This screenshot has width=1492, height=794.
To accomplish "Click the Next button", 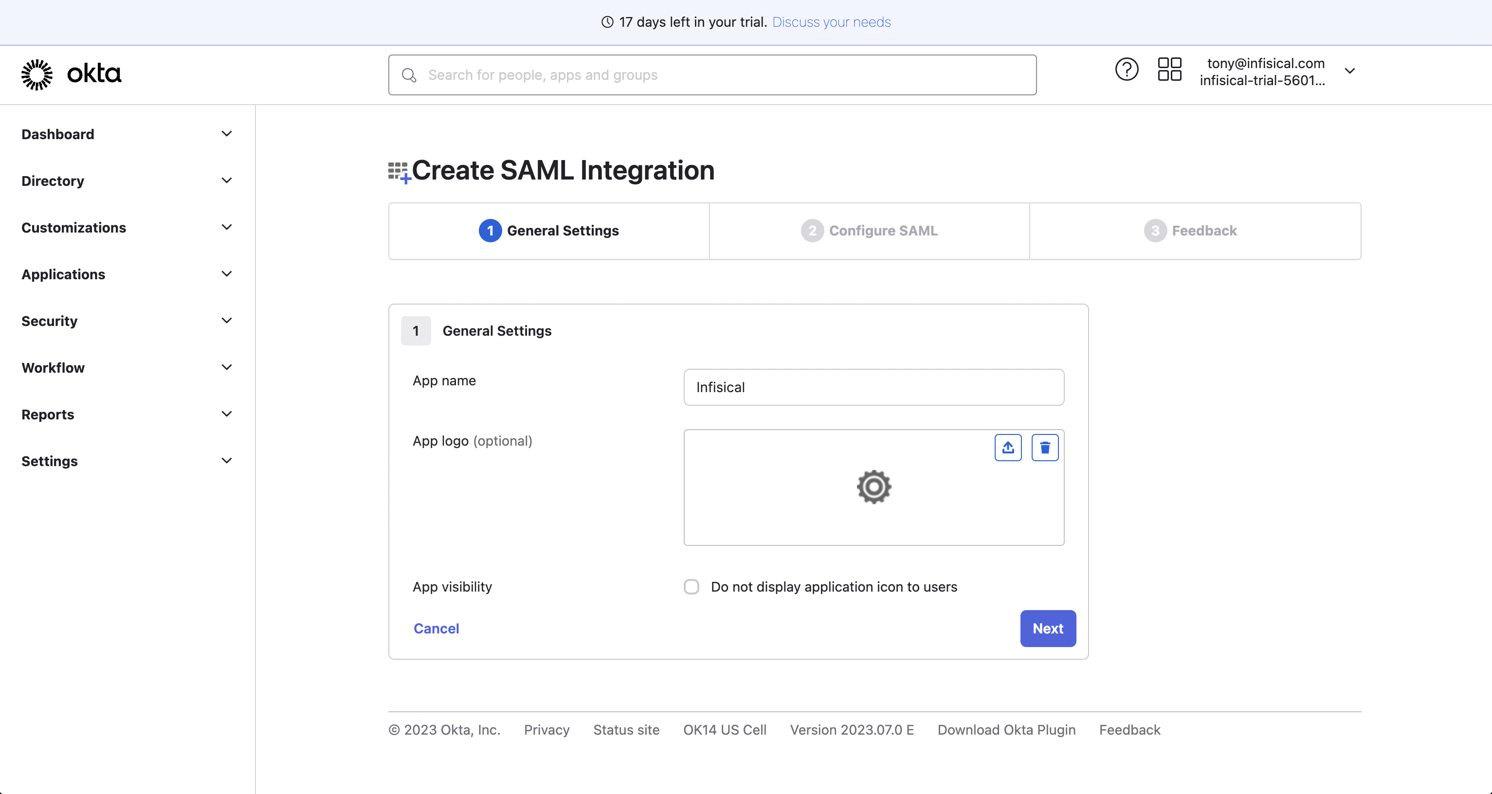I will pyautogui.click(x=1048, y=629).
